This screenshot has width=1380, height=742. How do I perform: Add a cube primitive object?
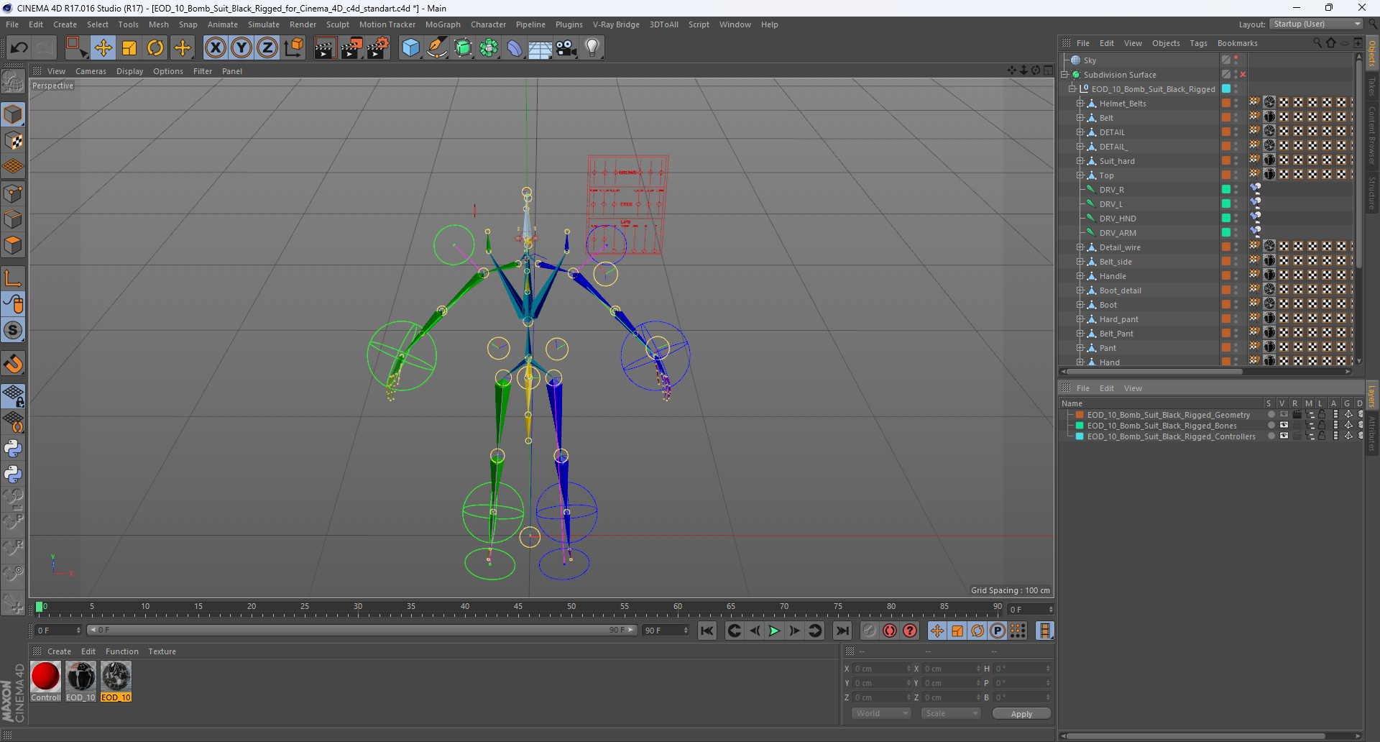410,48
